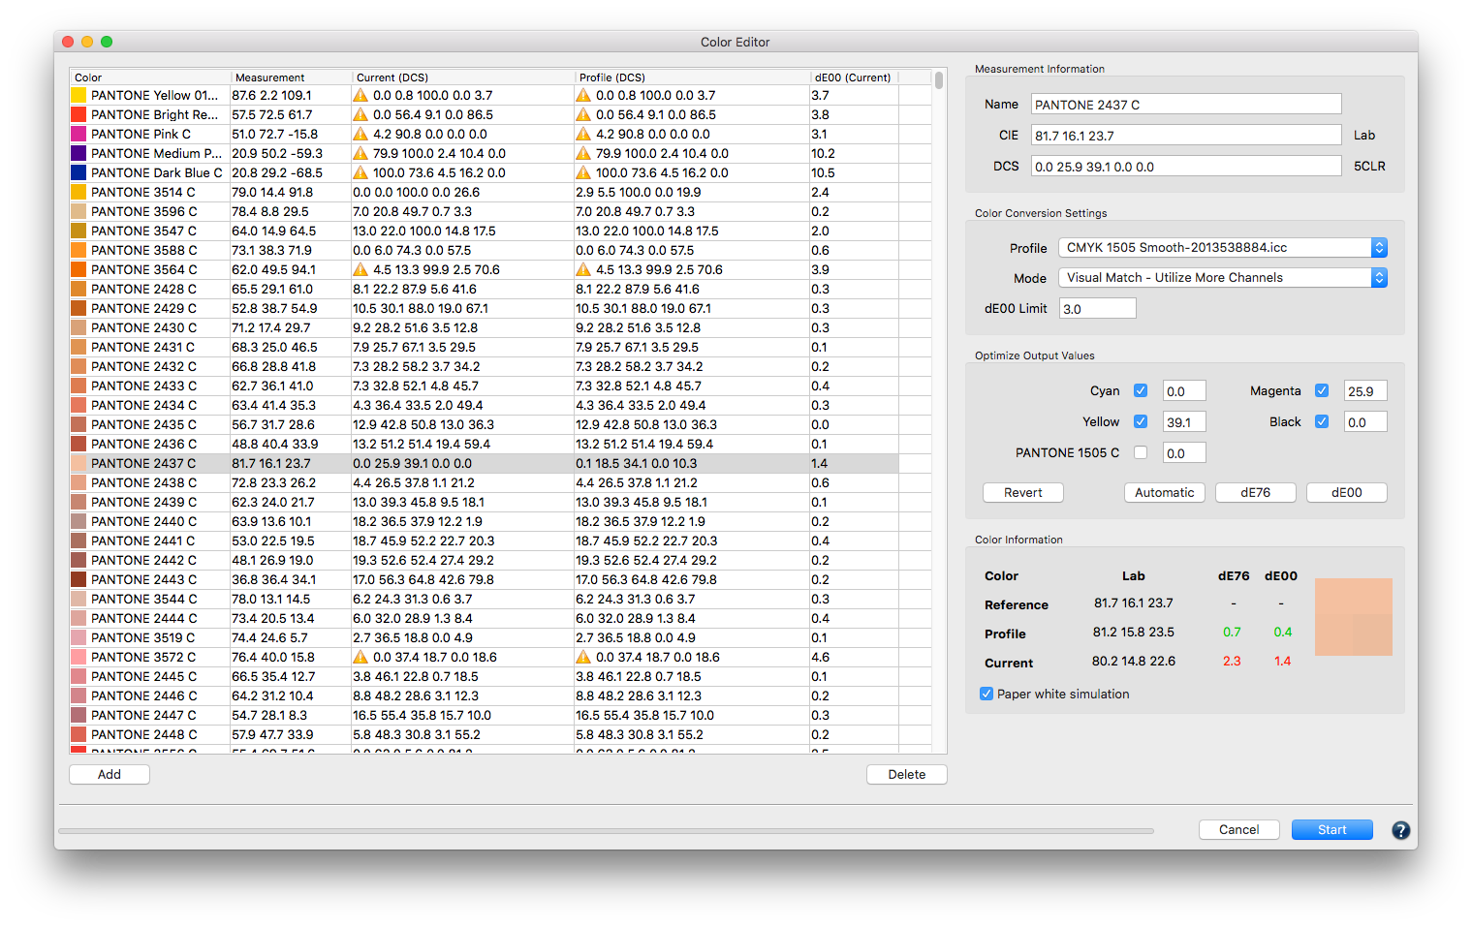The width and height of the screenshot is (1472, 927).
Task: Sort by Profile (DCS) column header
Action: pyautogui.click(x=692, y=77)
